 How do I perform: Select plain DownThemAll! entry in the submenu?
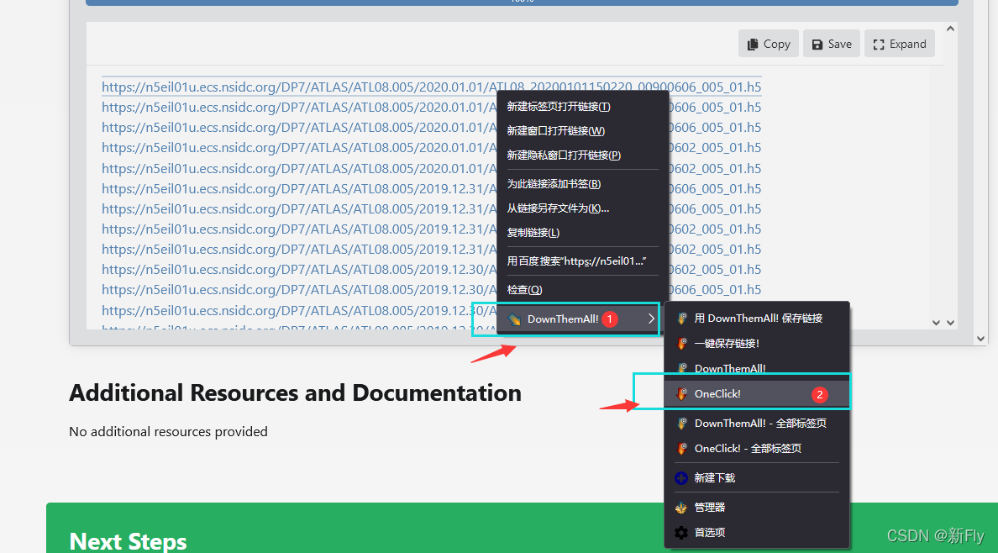[x=757, y=368]
